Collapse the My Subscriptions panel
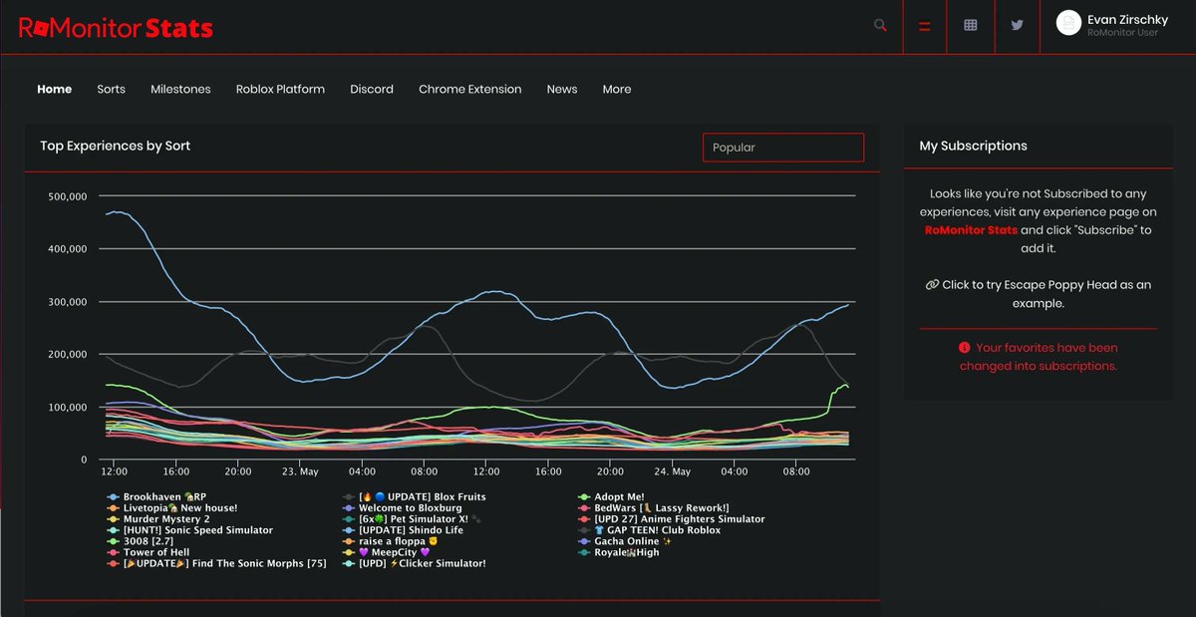The width and height of the screenshot is (1196, 617). tap(973, 146)
